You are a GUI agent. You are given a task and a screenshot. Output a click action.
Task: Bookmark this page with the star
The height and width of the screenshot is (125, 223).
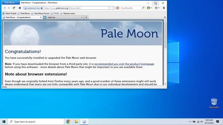click(109, 8)
